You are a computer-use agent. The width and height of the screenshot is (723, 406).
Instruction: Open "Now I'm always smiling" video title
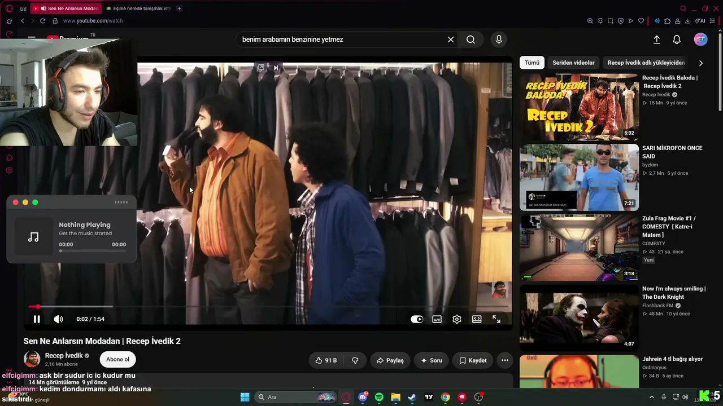(x=674, y=293)
